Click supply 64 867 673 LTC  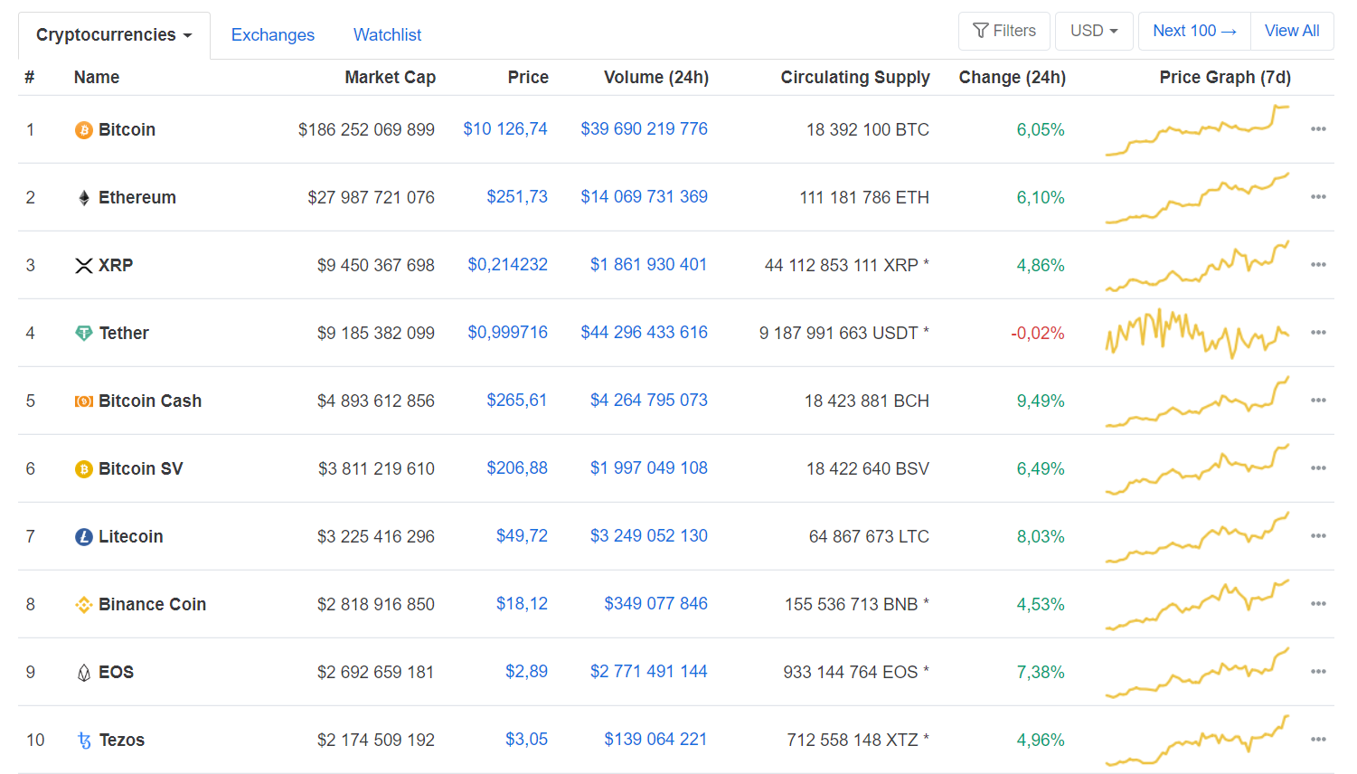[869, 537]
